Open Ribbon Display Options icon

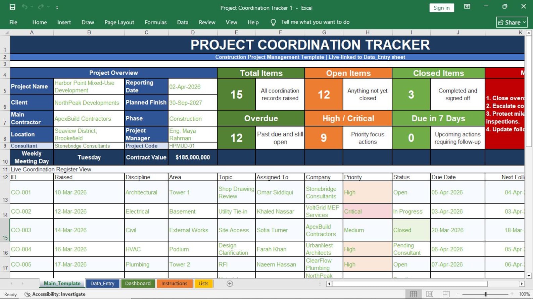(467, 7)
